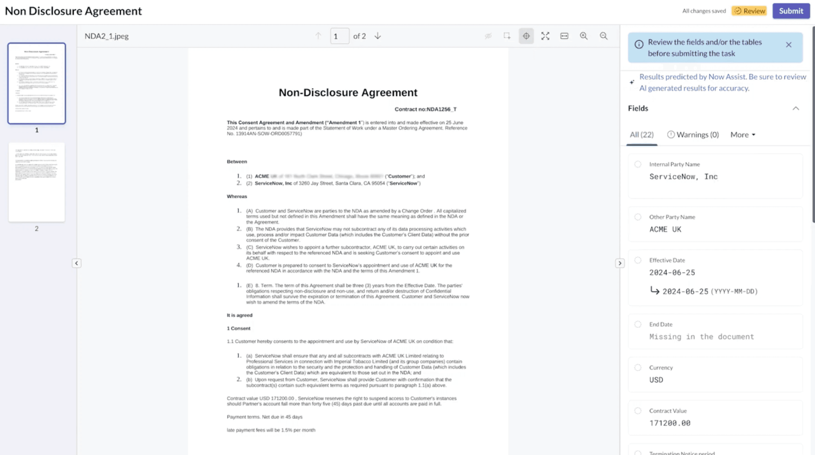Zoom out of the document
Screen dimensions: 815x455
604,36
